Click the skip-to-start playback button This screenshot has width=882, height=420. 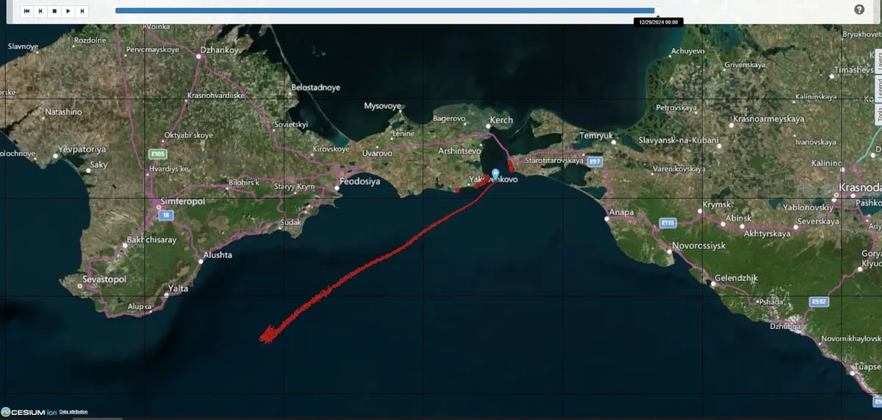point(26,11)
